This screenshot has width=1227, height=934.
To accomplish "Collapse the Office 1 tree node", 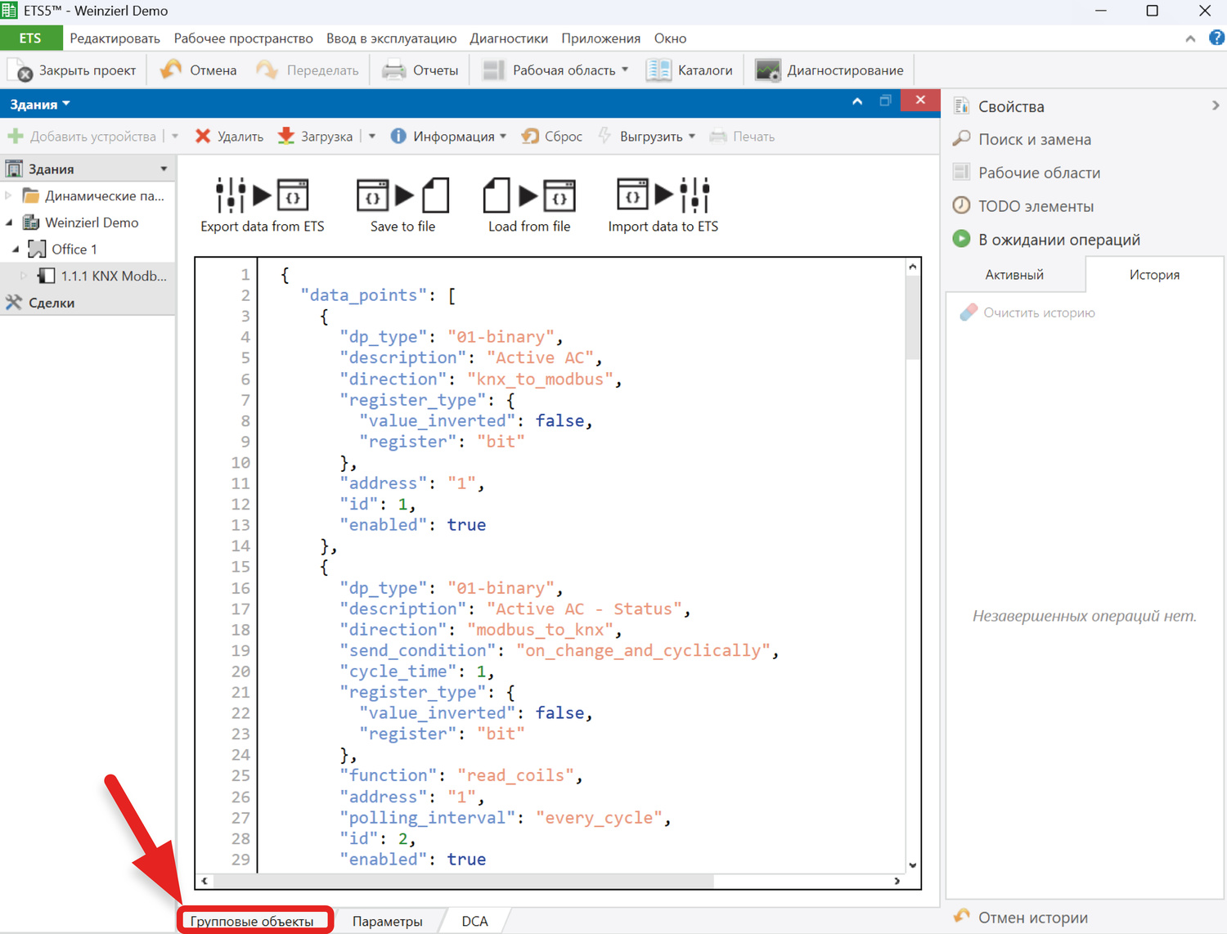I will click(16, 249).
